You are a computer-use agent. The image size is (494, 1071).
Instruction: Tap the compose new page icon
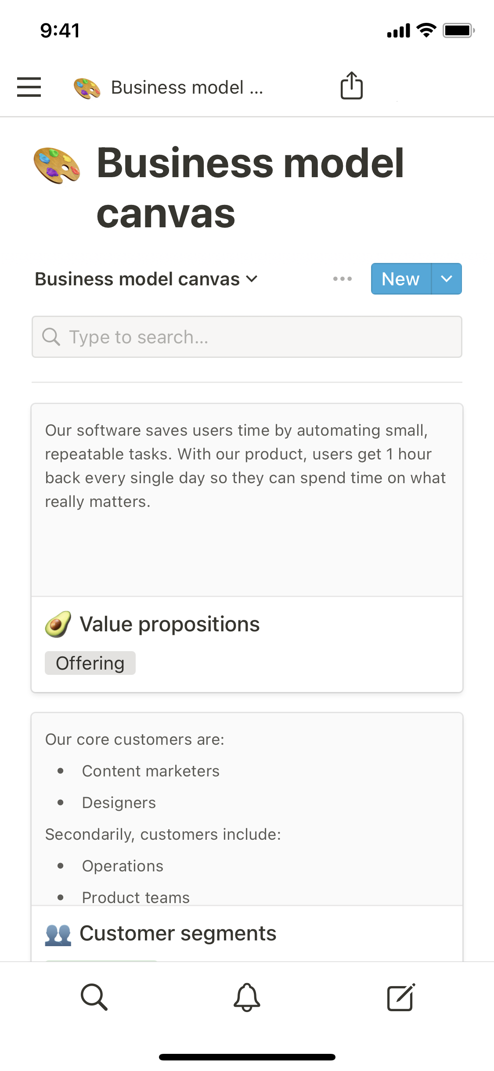point(400,997)
